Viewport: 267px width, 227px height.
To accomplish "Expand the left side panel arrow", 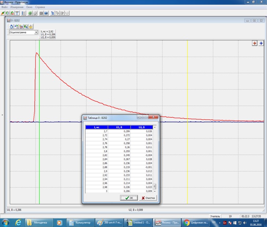I will (x=2, y=115).
